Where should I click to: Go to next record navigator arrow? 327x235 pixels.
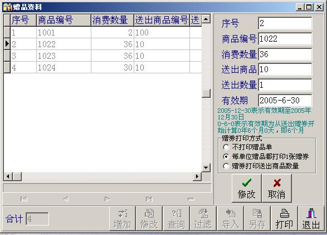point(107,199)
